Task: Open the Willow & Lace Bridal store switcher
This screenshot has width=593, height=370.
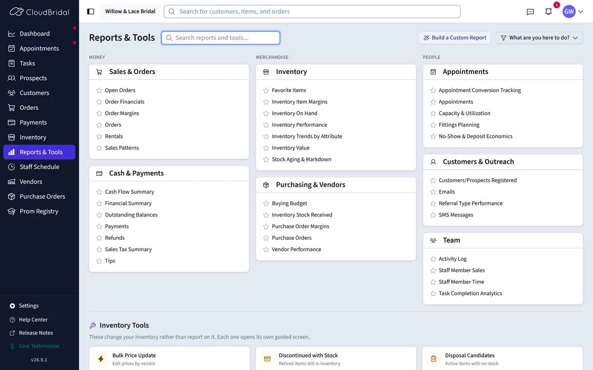Action: [130, 11]
